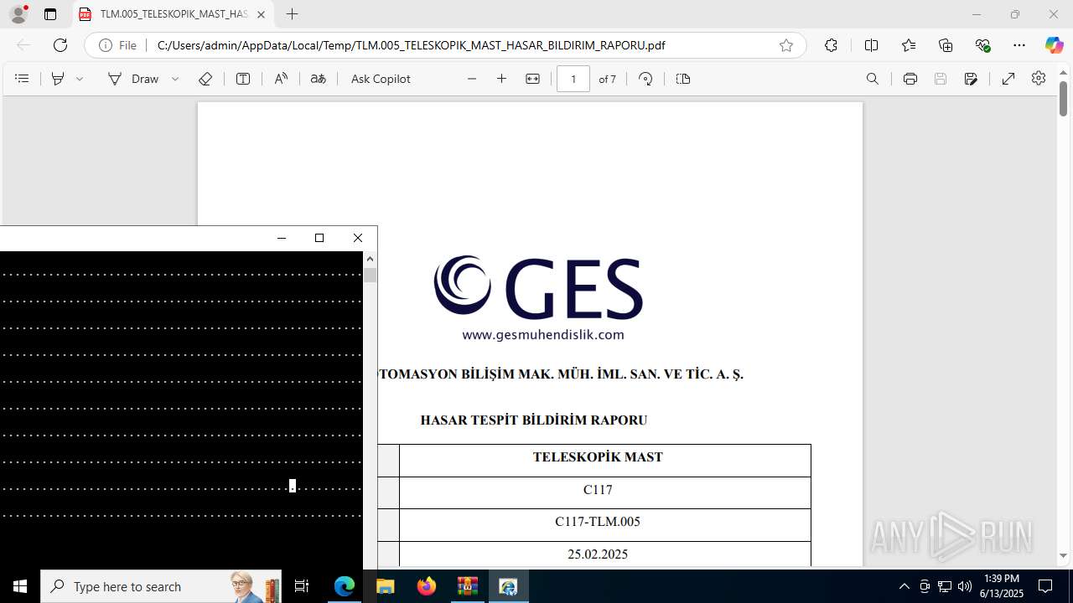Close the TLM.005 PDF tab

(x=261, y=14)
